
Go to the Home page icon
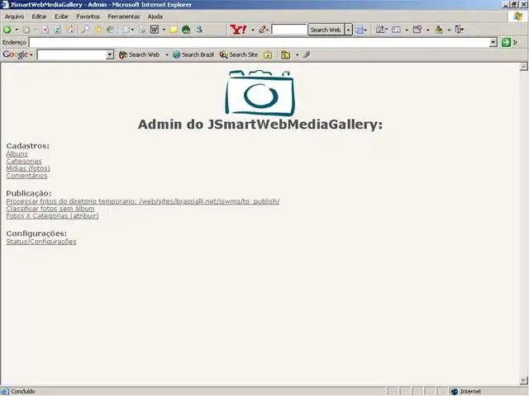coord(71,30)
